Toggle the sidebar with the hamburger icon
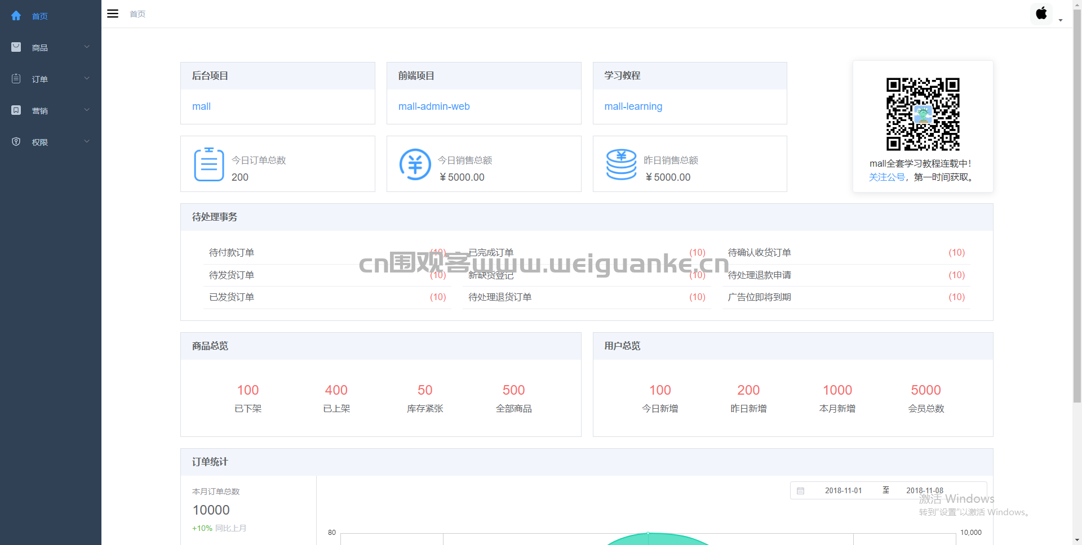Viewport: 1082px width, 545px height. 113,14
